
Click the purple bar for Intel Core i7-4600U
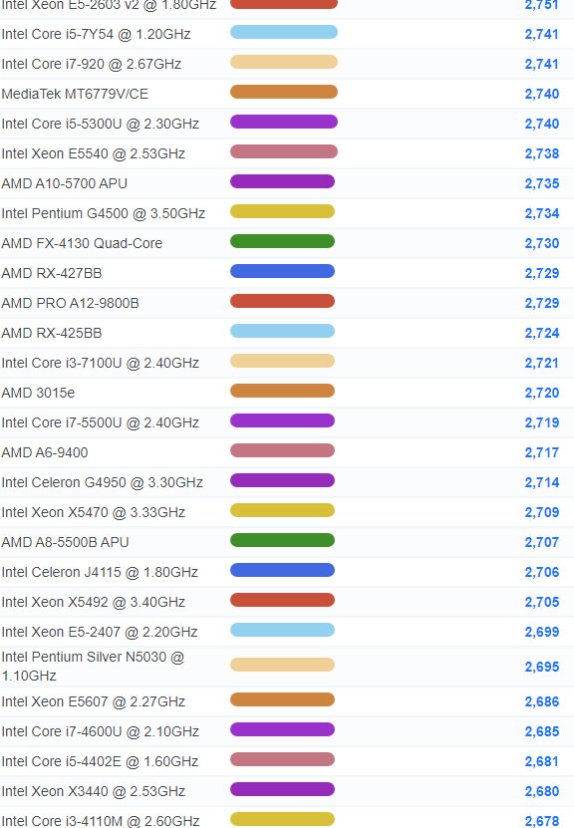click(282, 729)
